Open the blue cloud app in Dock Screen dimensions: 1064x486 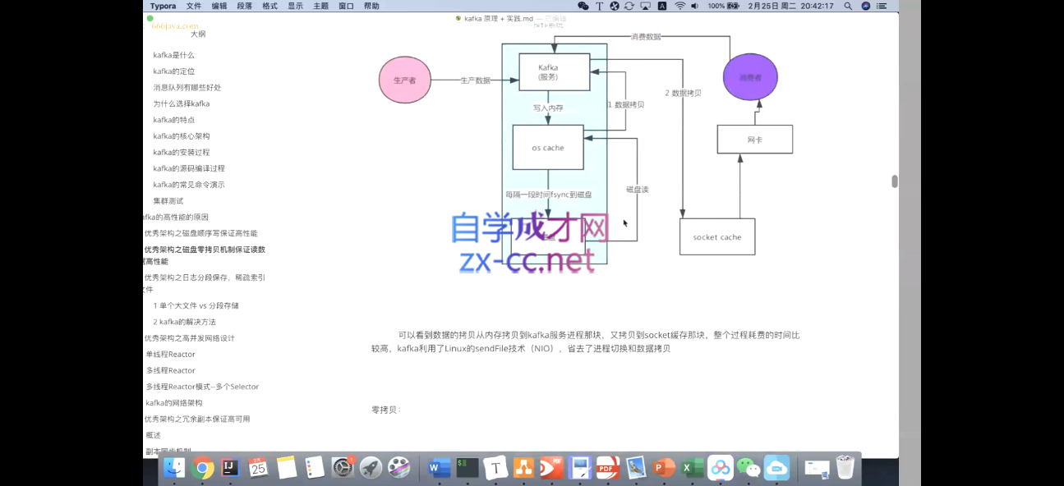tap(776, 468)
